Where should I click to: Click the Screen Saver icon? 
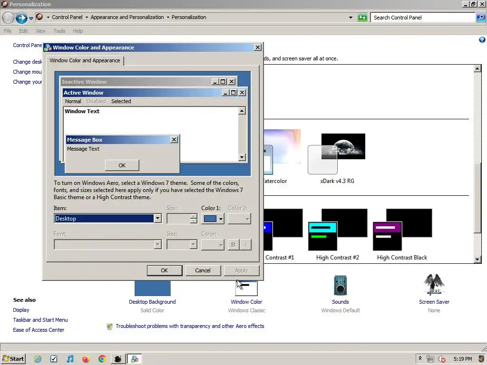pos(434,284)
